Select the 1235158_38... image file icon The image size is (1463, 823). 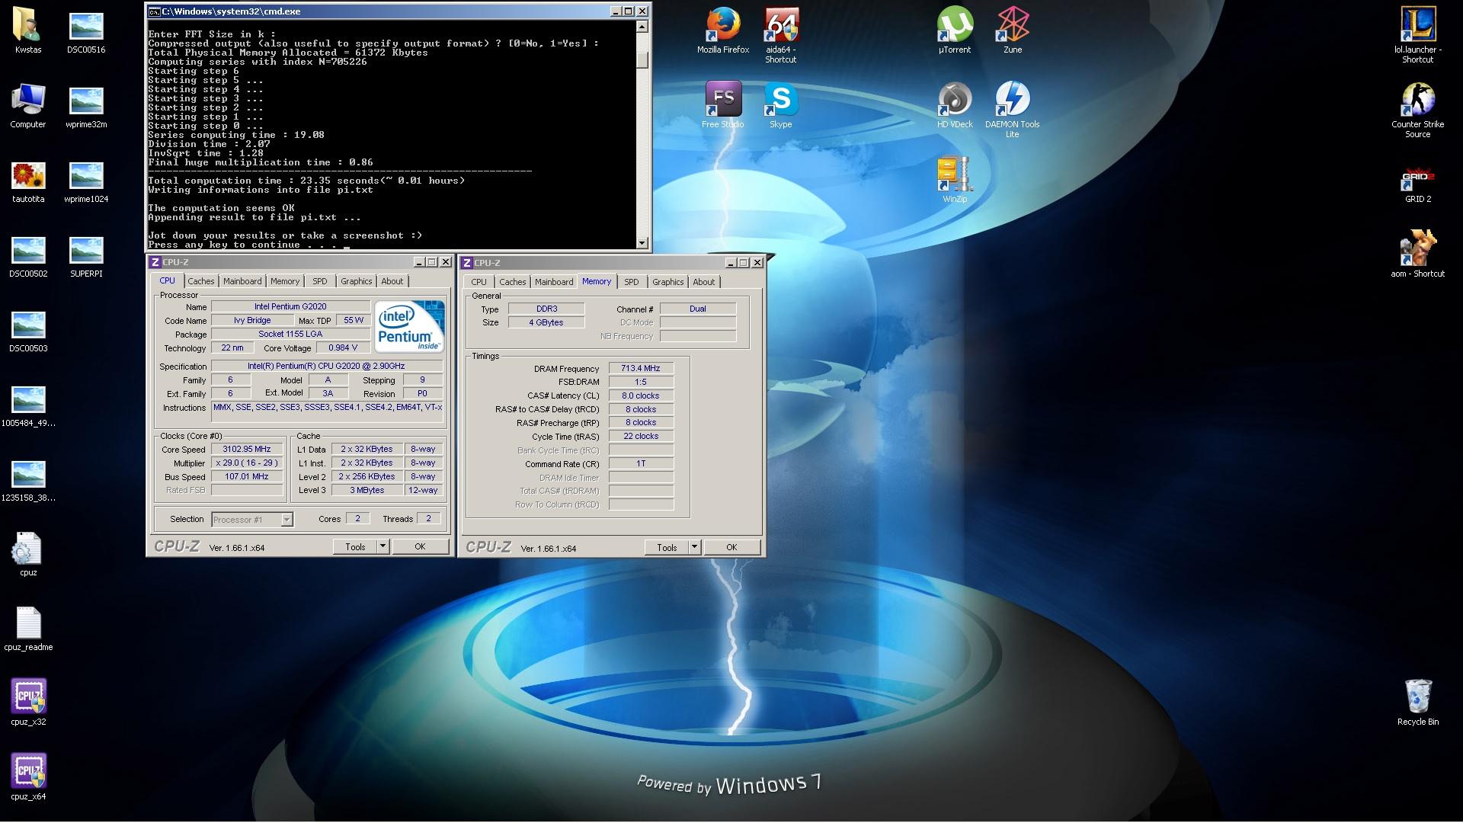[28, 479]
